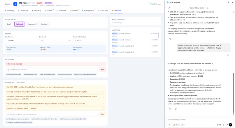235x128 pixels.
Task: Set policy status to Declined
Action: pyautogui.click(x=44, y=24)
